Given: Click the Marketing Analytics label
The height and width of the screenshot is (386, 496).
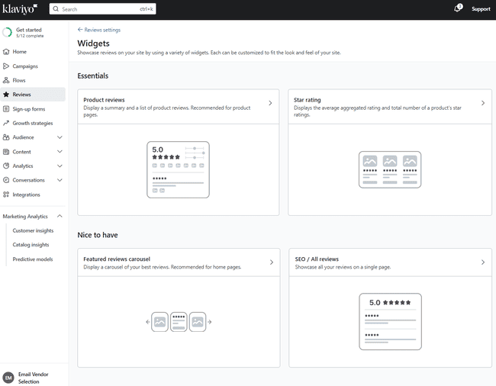Looking at the screenshot, I should (25, 216).
